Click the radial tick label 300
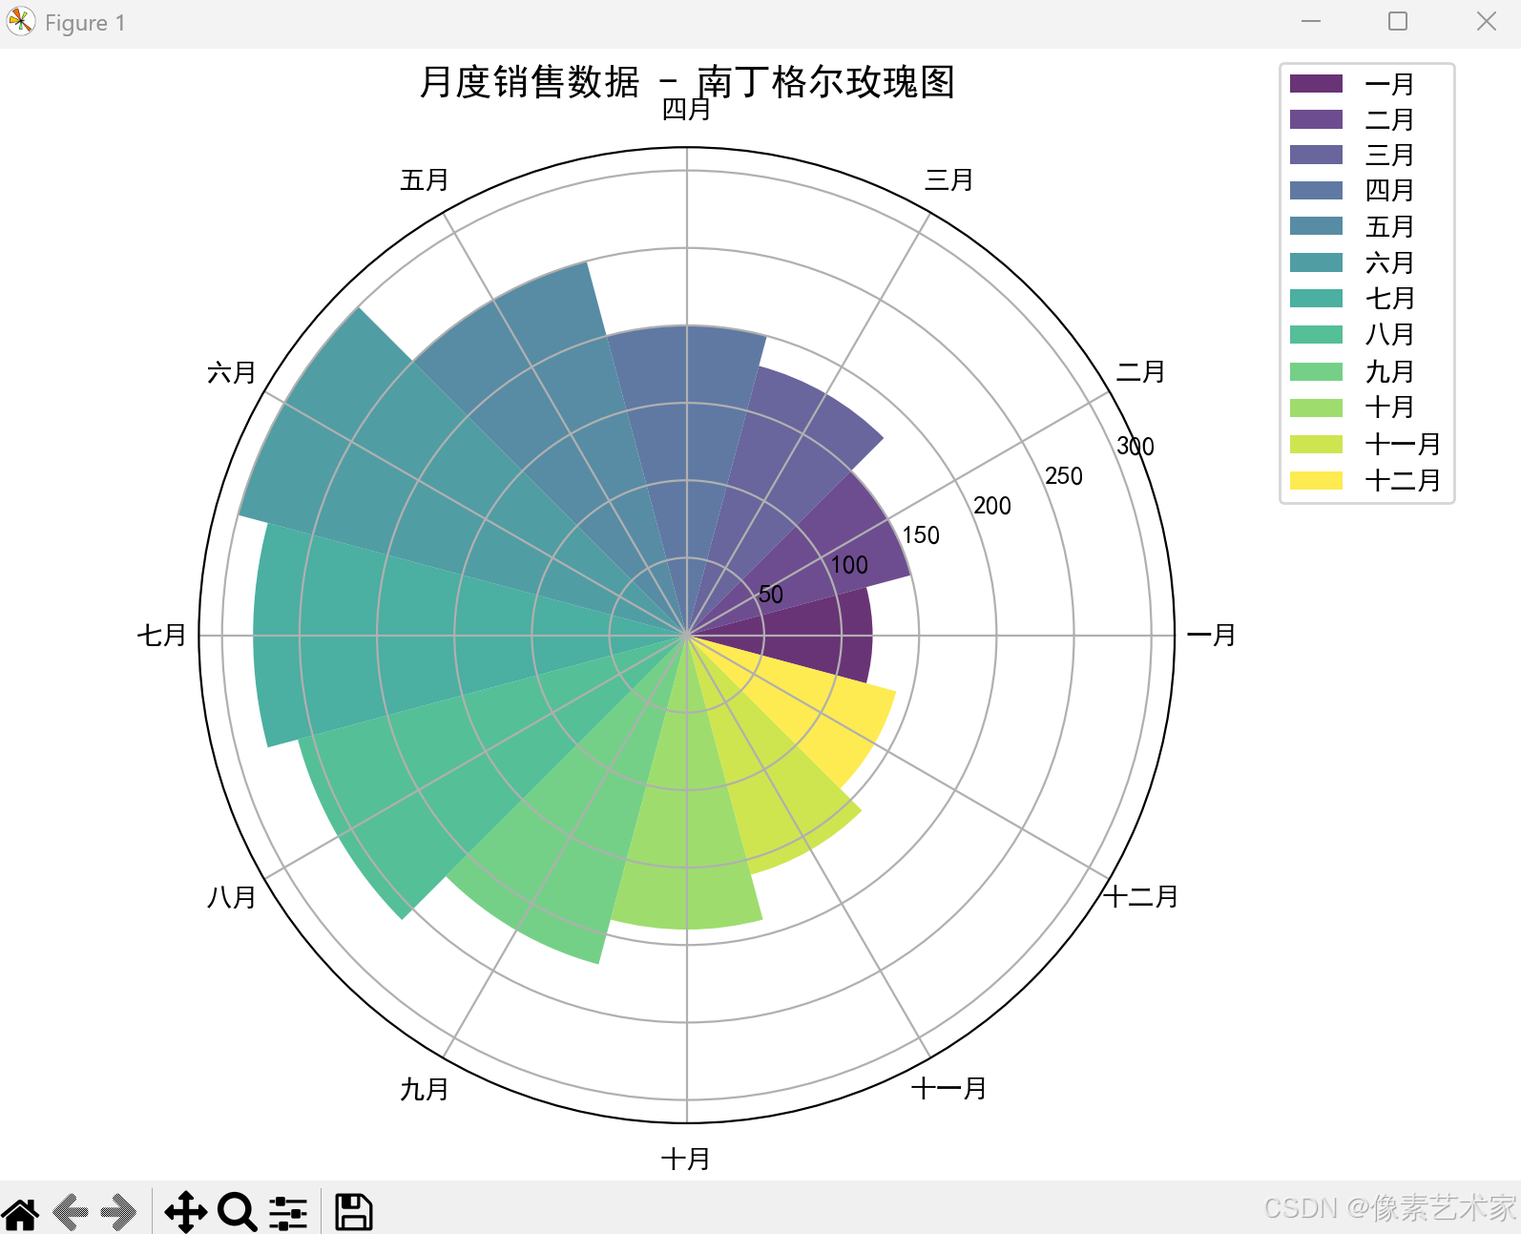Screen dimensions: 1521x1234 tap(1136, 446)
